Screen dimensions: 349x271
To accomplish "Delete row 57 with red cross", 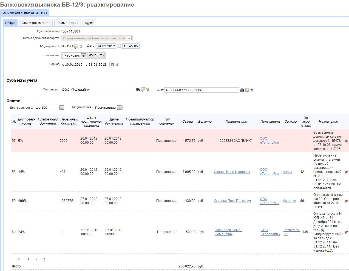I will coord(346,141).
